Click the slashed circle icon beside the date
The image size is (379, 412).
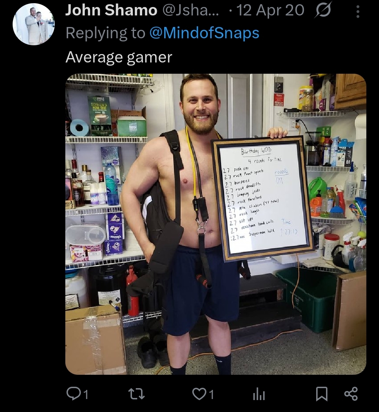(x=323, y=11)
